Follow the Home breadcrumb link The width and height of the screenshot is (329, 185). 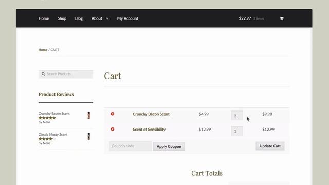[43, 50]
